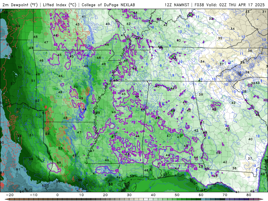
Task: Click the "12Z NAMNST" model run label
Action: coord(177,5)
